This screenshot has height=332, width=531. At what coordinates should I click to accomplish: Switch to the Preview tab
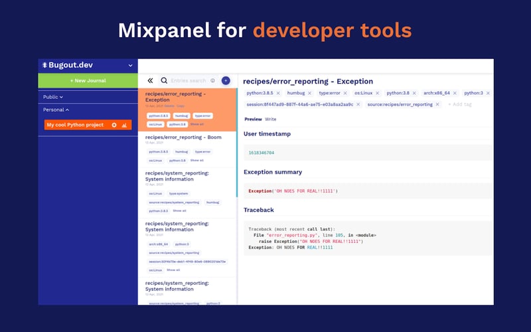(x=253, y=120)
